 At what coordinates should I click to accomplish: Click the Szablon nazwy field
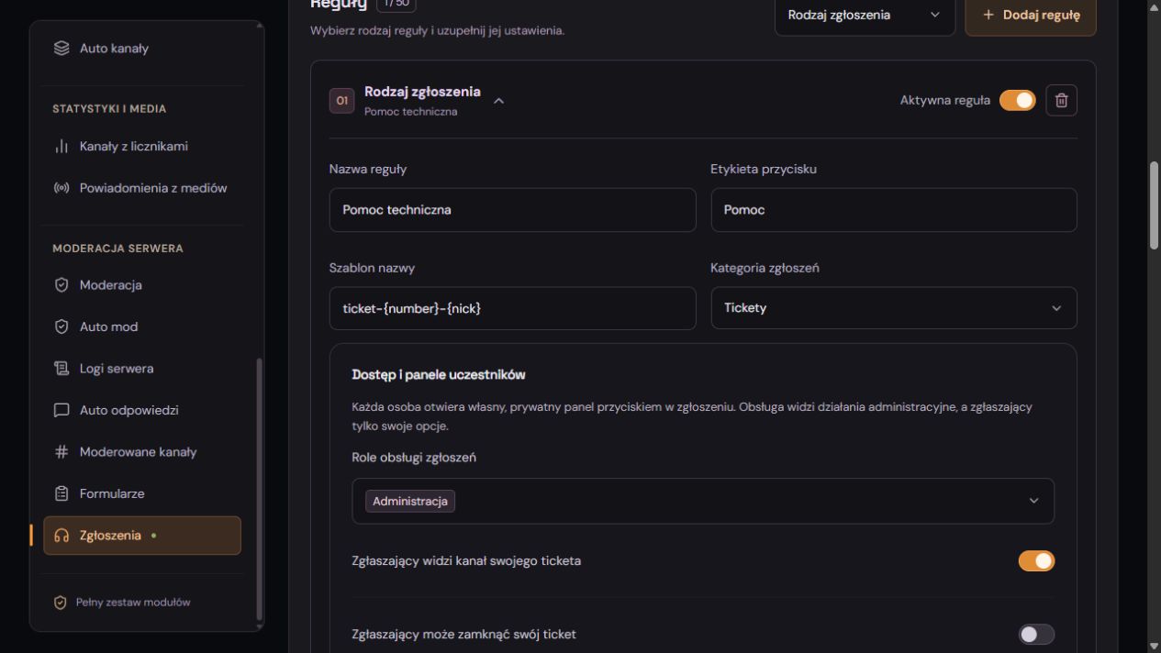coord(513,308)
